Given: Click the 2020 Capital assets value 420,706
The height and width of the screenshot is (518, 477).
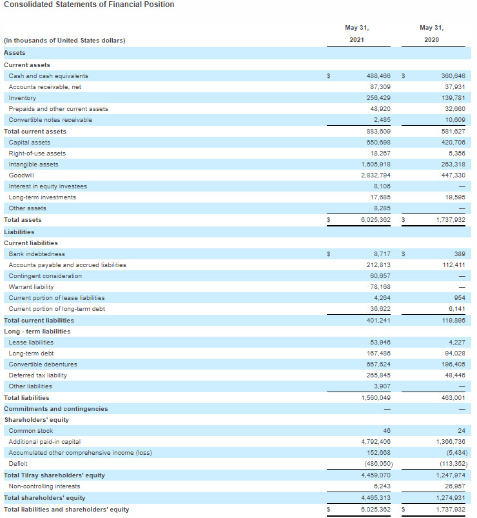Looking at the screenshot, I should click(453, 143).
